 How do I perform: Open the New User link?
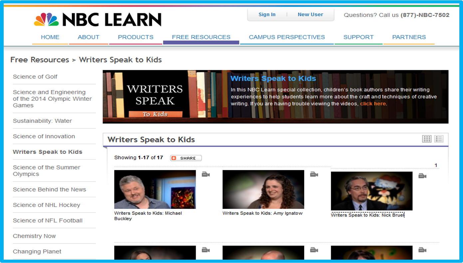pos(310,15)
